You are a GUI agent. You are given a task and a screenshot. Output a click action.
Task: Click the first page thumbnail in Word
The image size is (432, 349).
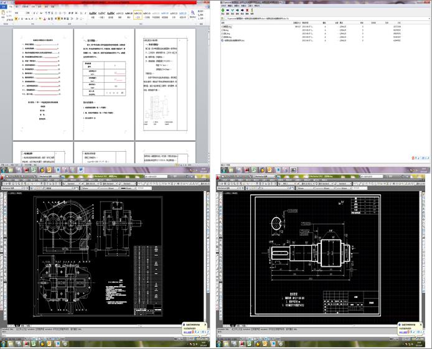pos(43,84)
